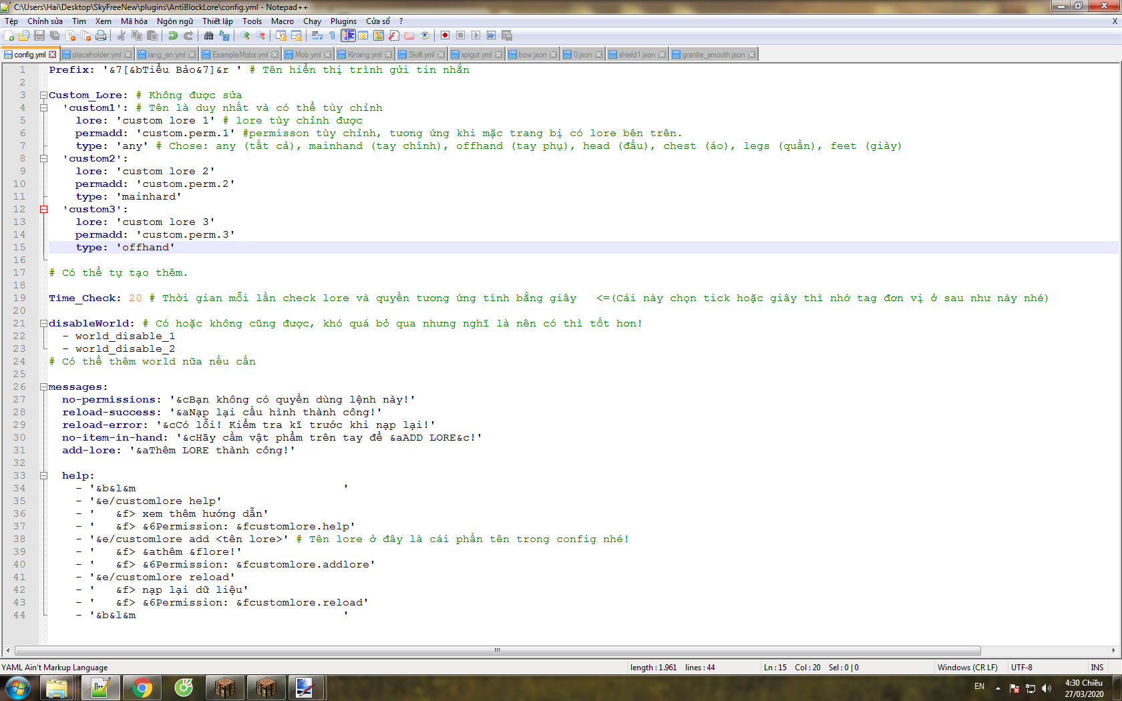This screenshot has width=1122, height=701.
Task: Collapse the Custom_Lore fold marker
Action: click(x=43, y=95)
